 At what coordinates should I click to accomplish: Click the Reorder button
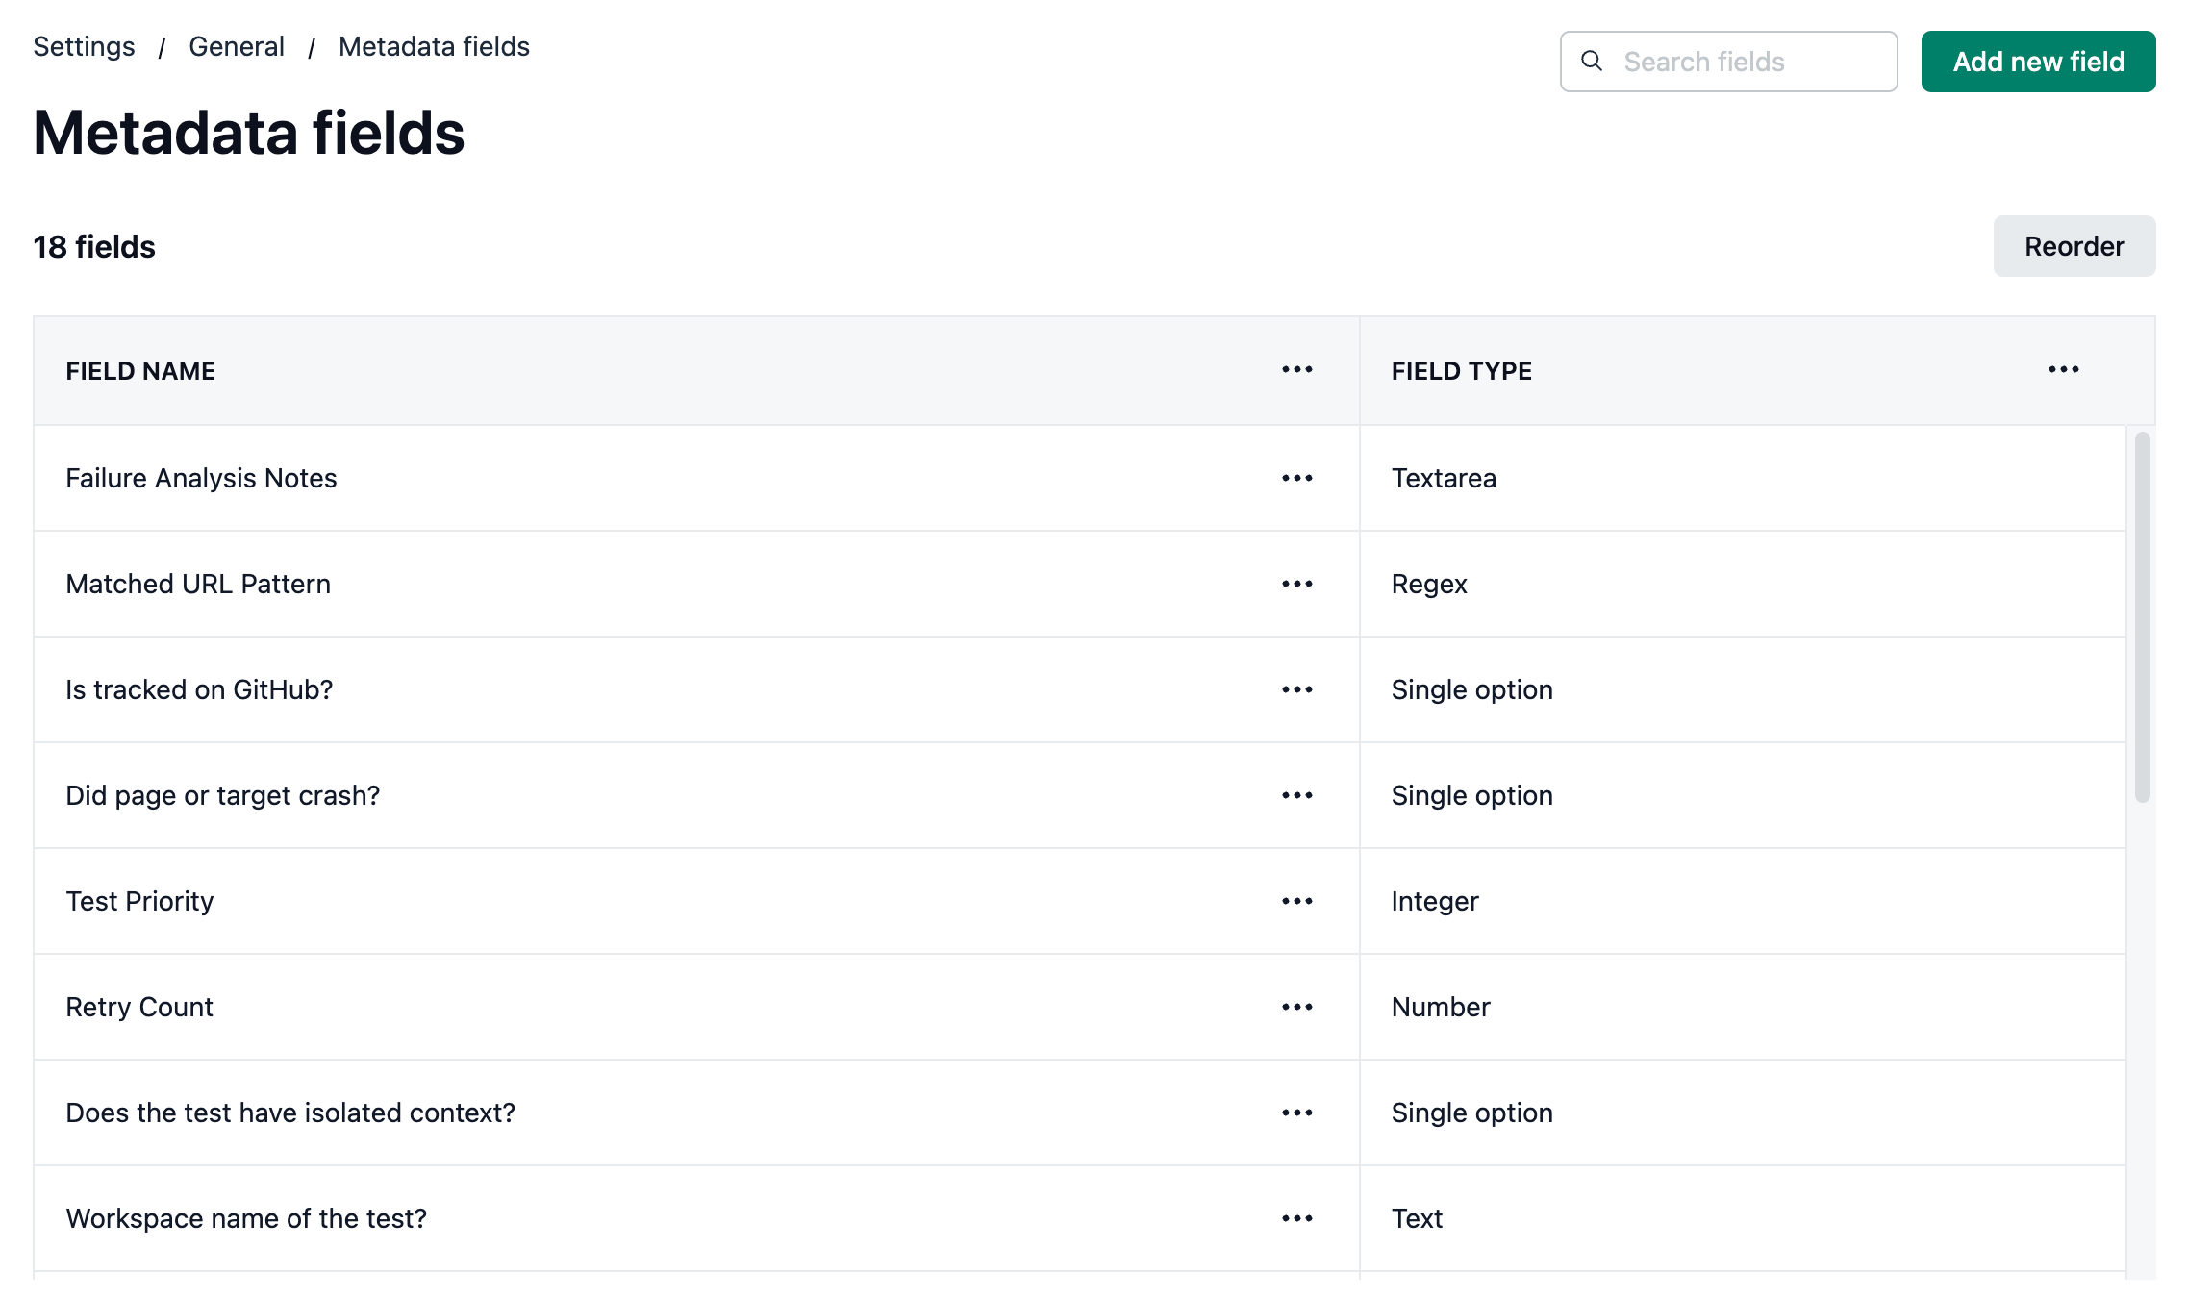(x=2074, y=246)
